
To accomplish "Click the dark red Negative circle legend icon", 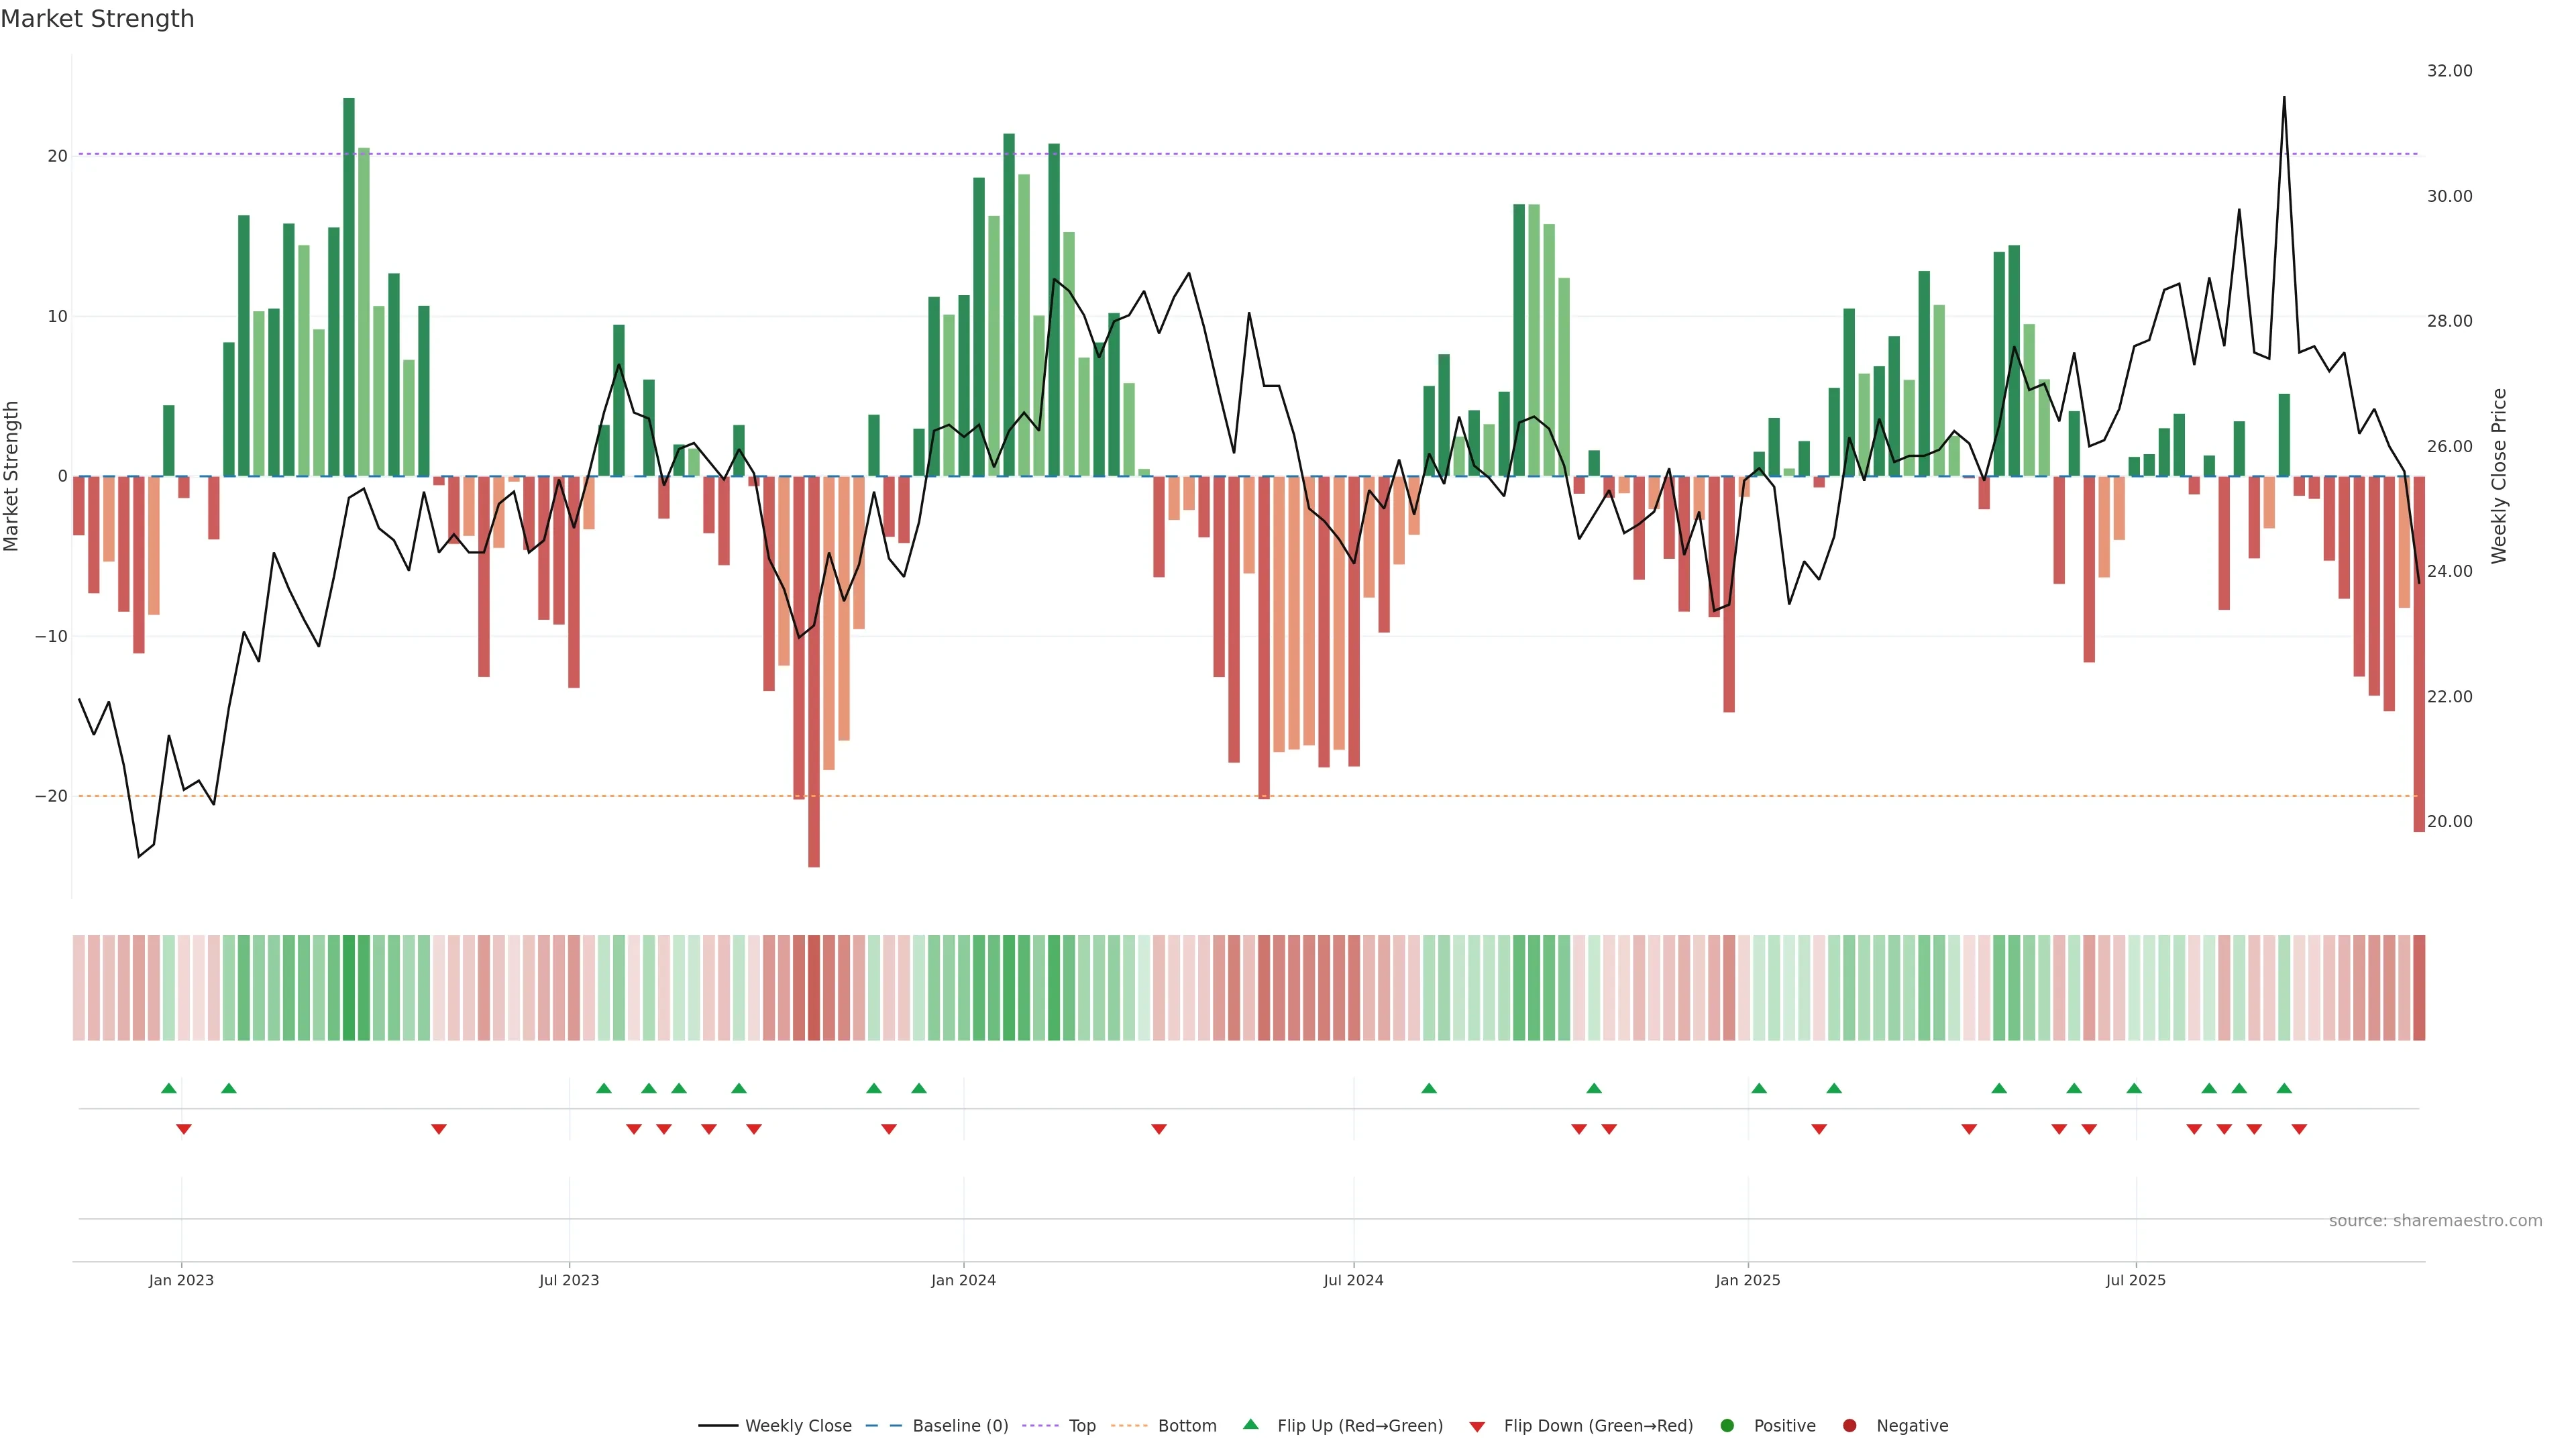I will (1849, 1425).
